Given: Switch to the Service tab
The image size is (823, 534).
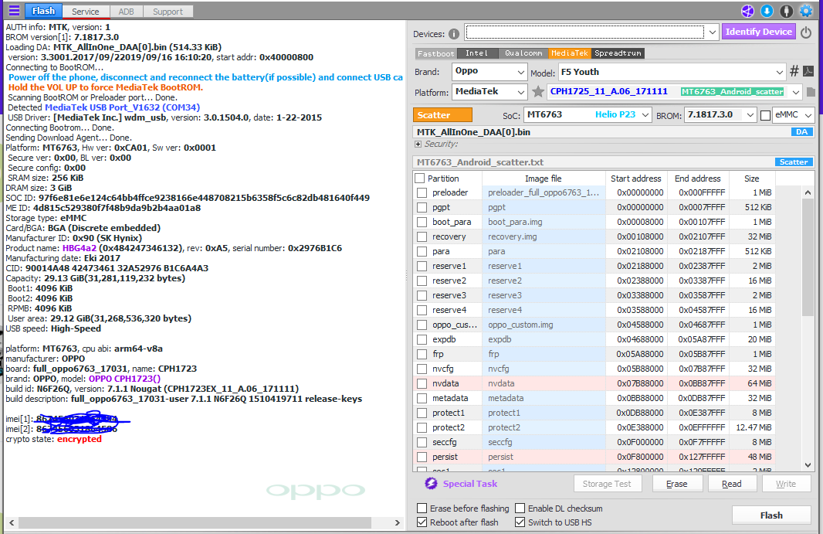Looking at the screenshot, I should point(86,12).
